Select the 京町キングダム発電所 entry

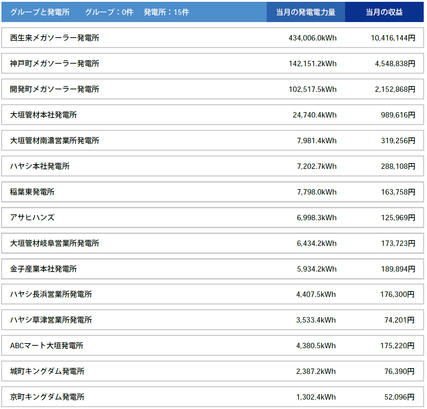click(212, 397)
